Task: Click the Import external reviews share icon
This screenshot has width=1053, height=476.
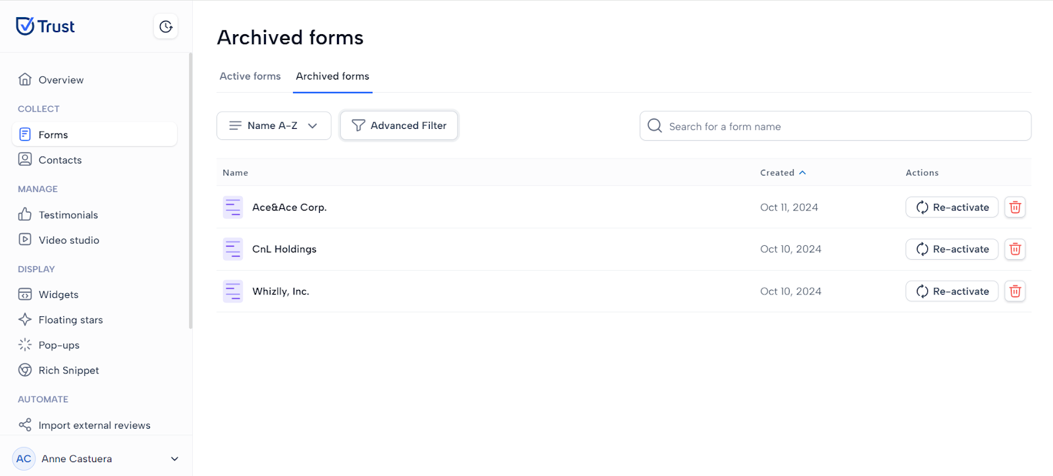Action: 25,425
